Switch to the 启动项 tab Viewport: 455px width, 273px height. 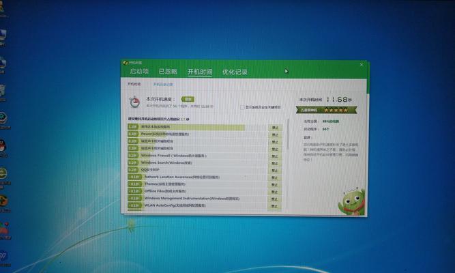coord(139,72)
